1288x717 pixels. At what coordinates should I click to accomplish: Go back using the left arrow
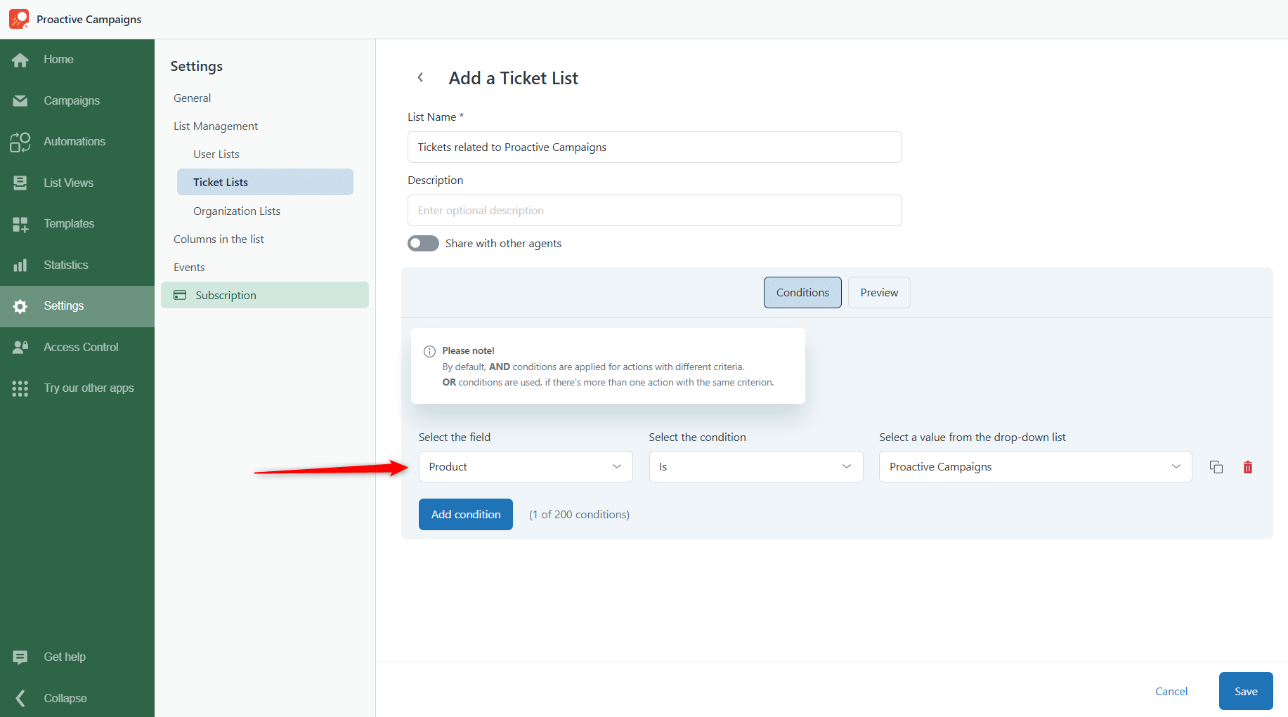click(420, 78)
